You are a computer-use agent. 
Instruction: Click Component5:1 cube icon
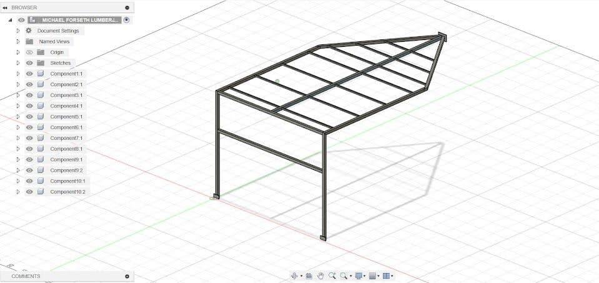(41, 116)
